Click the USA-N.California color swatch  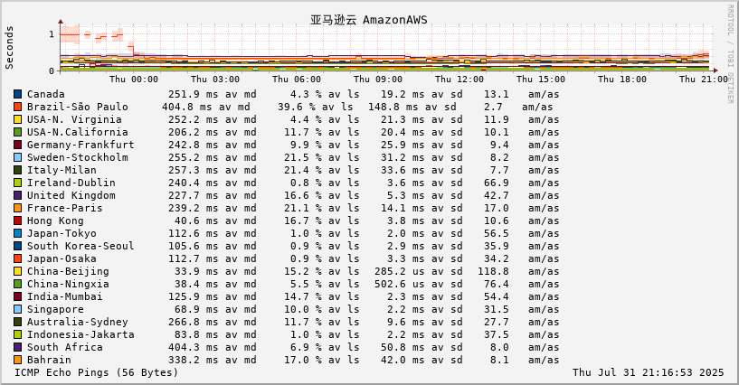coord(17,132)
